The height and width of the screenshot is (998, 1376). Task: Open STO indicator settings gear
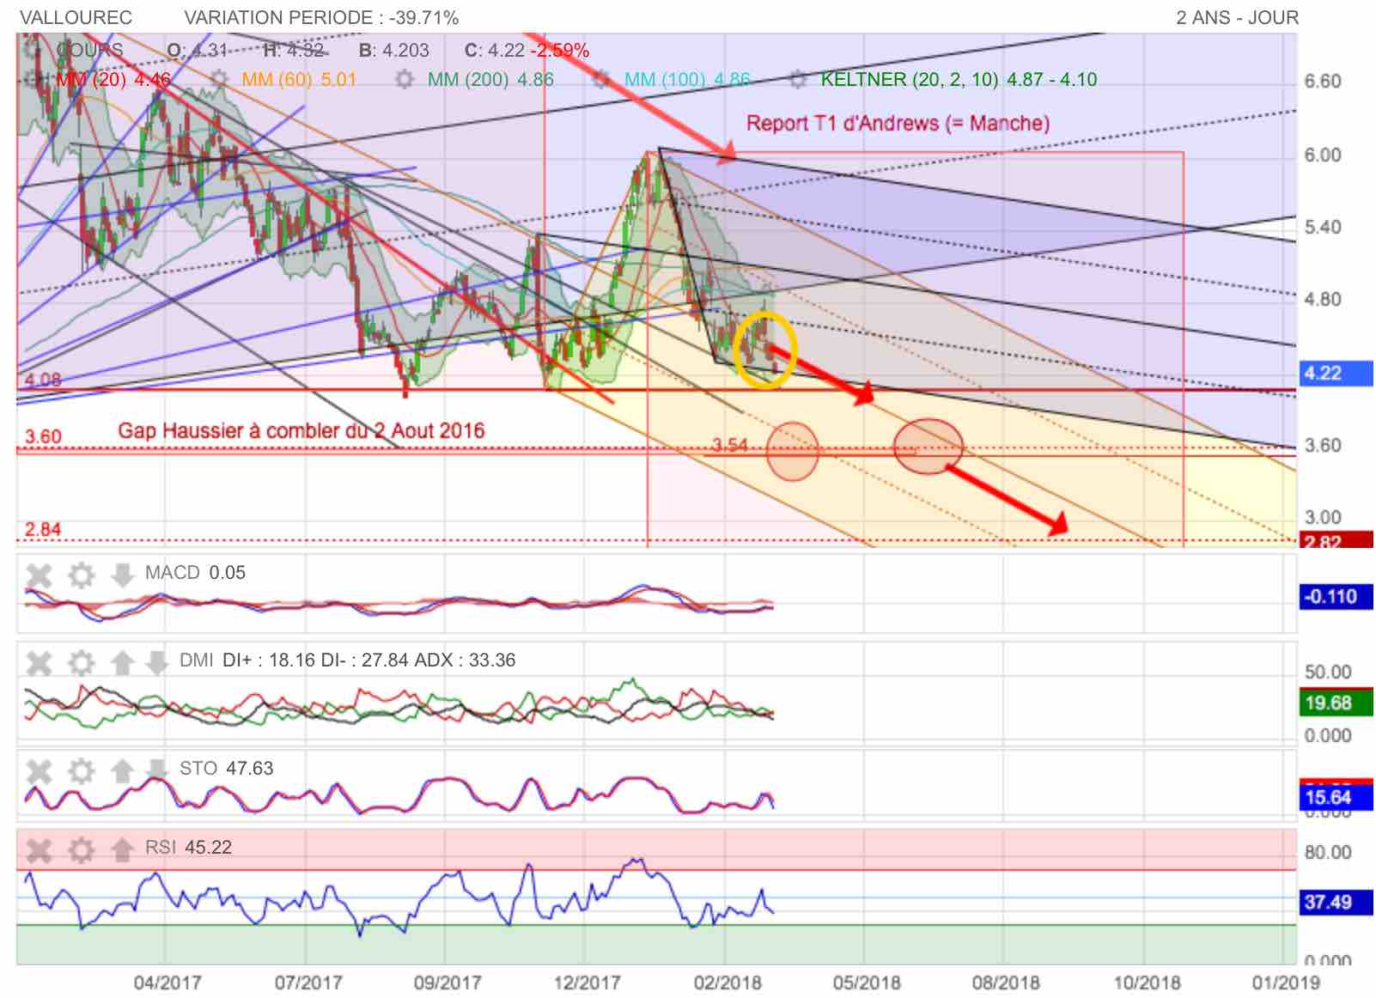point(81,770)
